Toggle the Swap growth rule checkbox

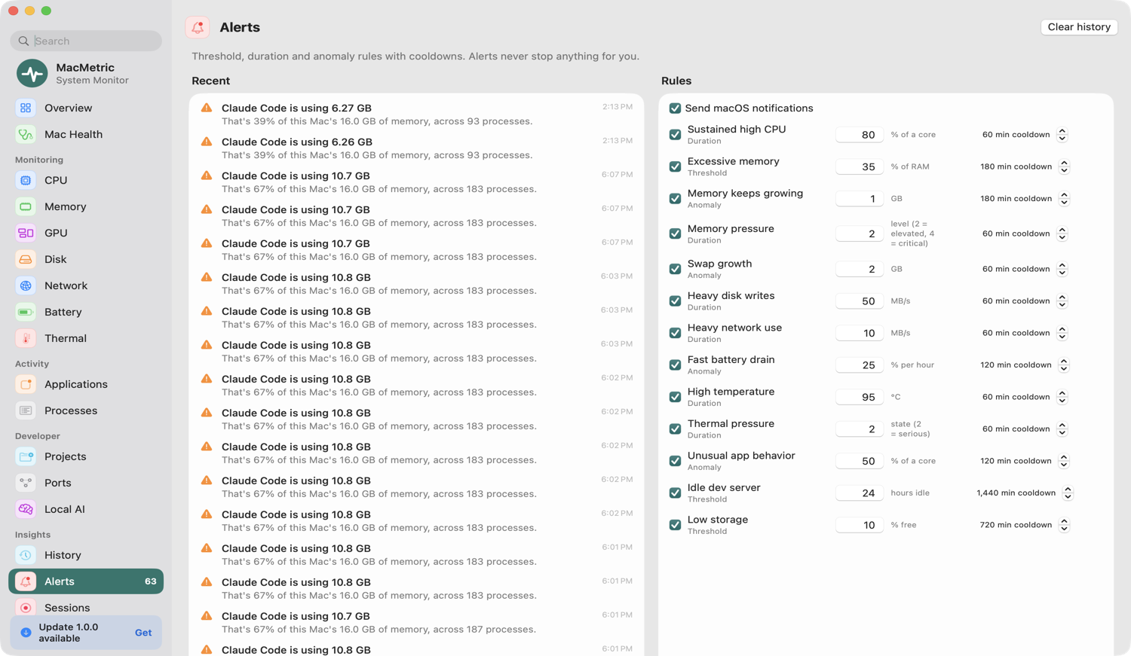(x=675, y=269)
